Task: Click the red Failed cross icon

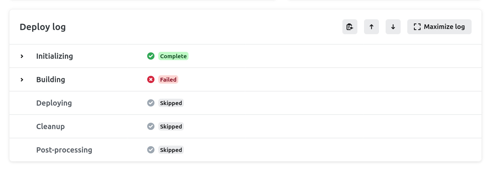Action: [151, 79]
